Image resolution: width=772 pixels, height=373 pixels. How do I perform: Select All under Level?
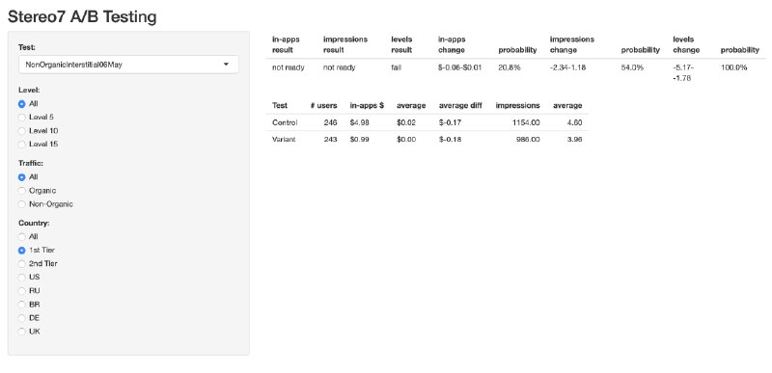click(21, 104)
